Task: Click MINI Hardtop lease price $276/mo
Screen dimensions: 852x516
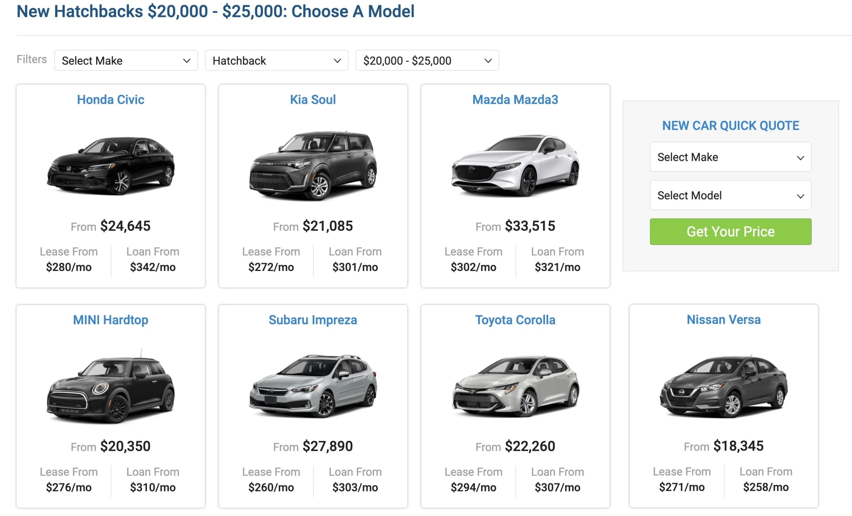Action: click(69, 487)
